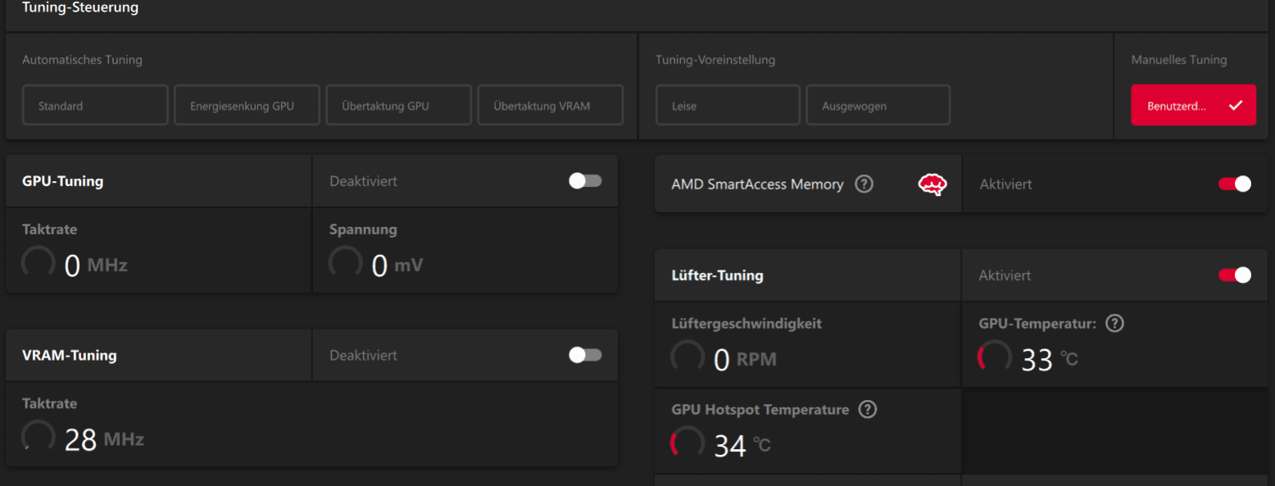This screenshot has height=486, width=1275.
Task: Click the red brain SmartAccess Memory icon
Action: pos(932,184)
